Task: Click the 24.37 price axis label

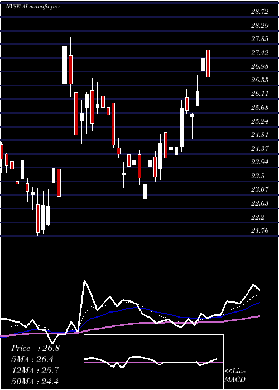Action: coord(260,149)
